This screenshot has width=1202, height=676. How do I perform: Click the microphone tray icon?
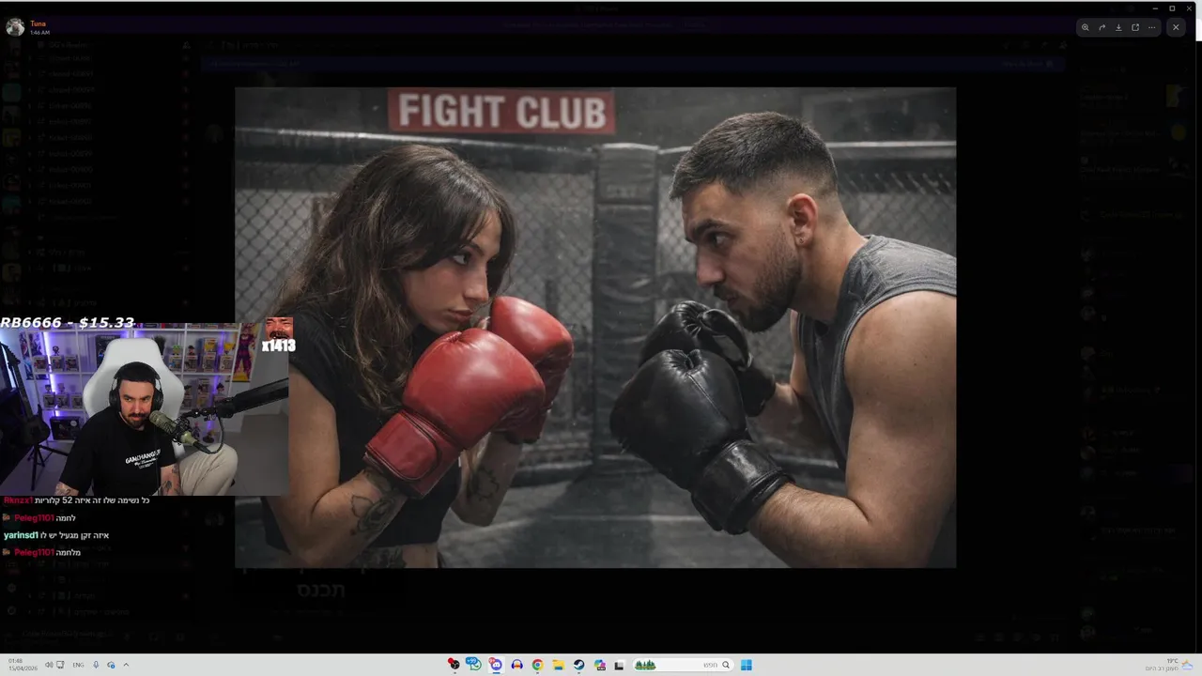pos(96,665)
